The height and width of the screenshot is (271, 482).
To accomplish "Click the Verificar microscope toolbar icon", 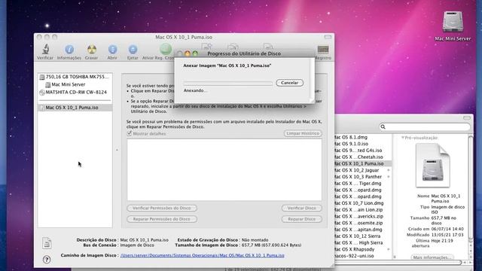I will (x=45, y=49).
